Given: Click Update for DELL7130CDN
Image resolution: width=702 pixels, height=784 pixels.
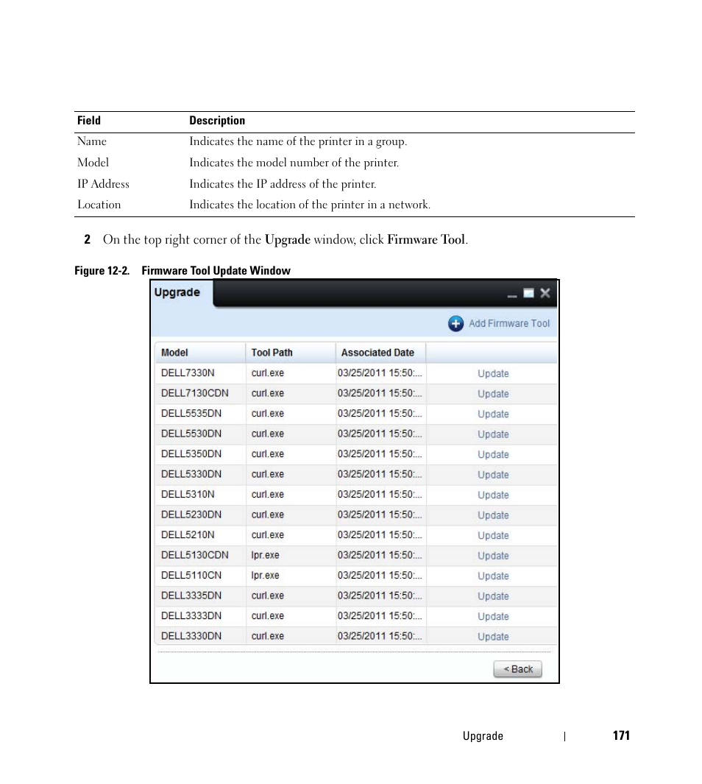Looking at the screenshot, I should tap(492, 394).
